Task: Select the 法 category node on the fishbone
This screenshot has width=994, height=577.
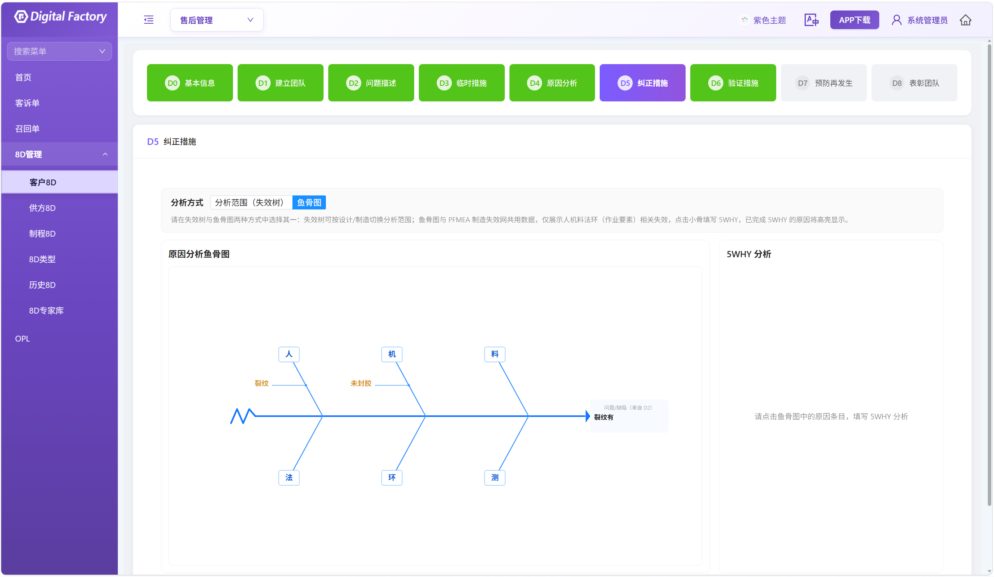Action: point(289,477)
